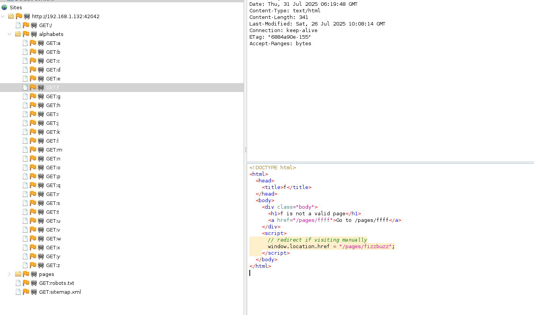
Task: Collapse the http://192.168.1.132:42042 site node
Action: tap(3, 16)
